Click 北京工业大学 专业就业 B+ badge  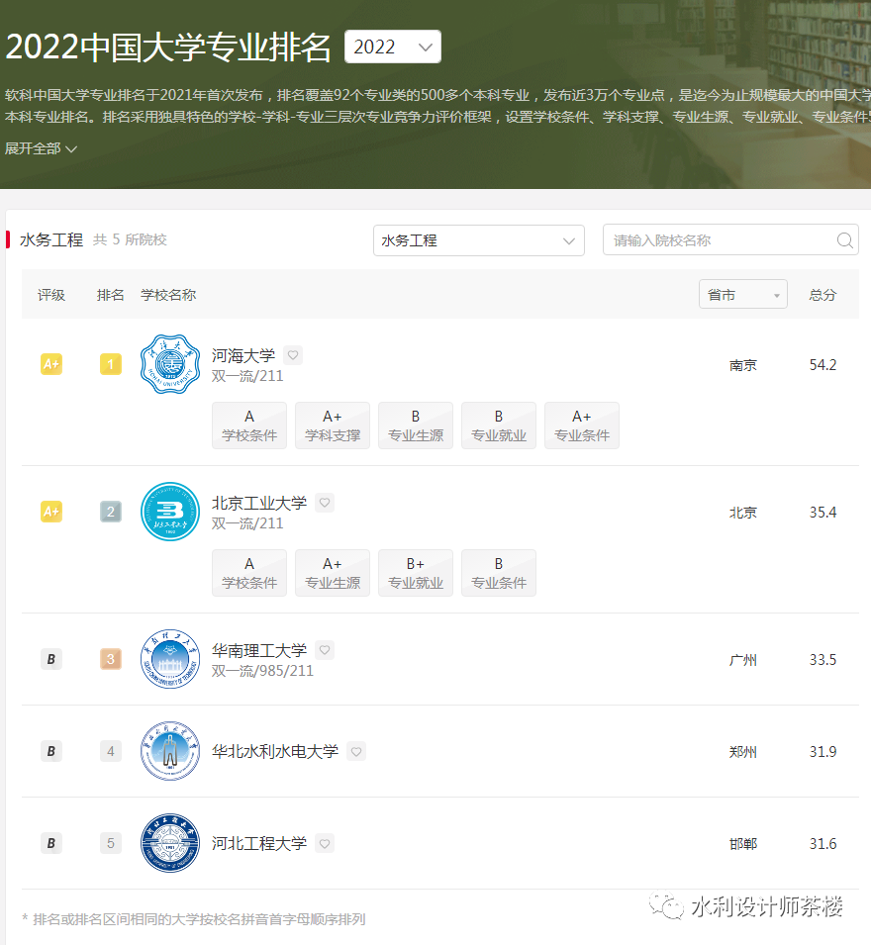[x=416, y=573]
